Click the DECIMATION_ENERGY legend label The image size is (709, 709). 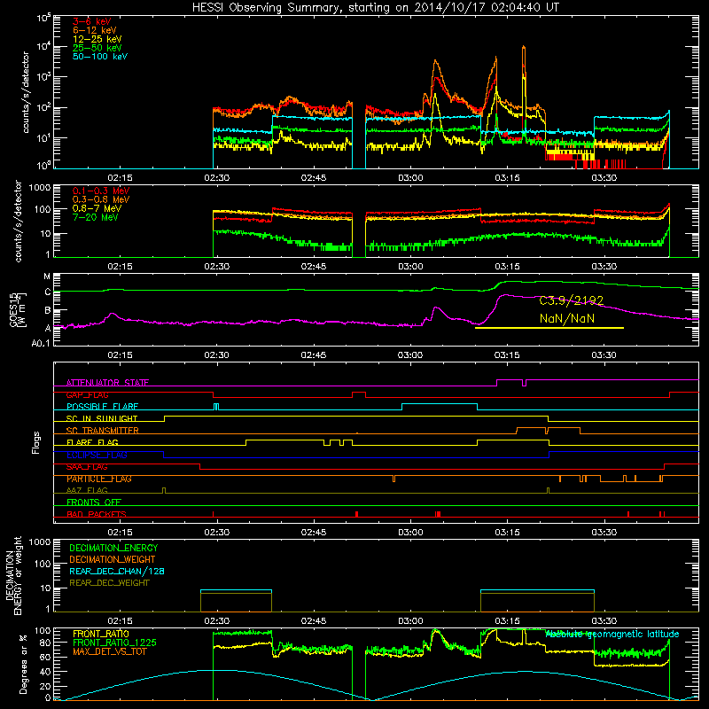tap(113, 548)
